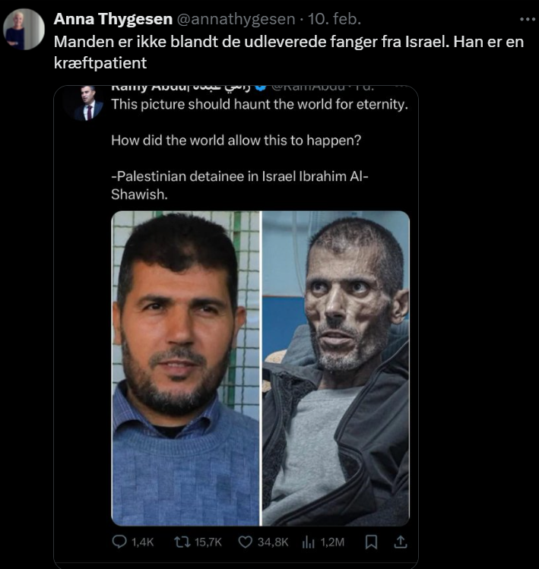
Task: Click the 34,8K likes count
Action: pos(273,542)
